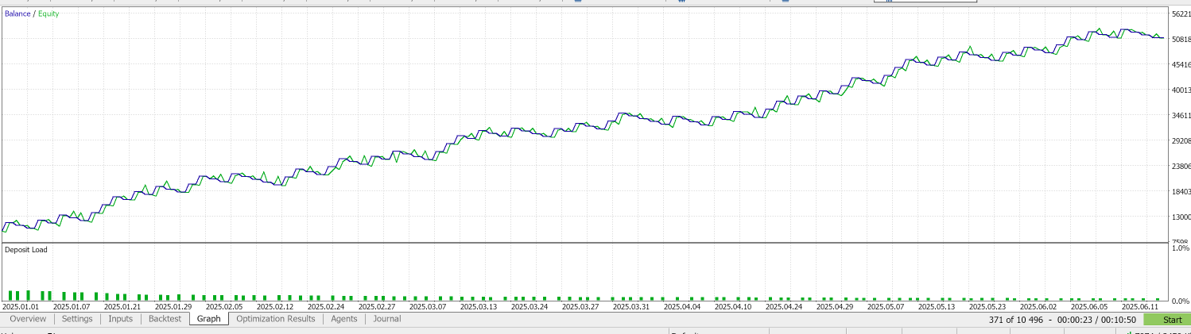
Task: Click the 2025.02.12 date label
Action: click(x=275, y=306)
